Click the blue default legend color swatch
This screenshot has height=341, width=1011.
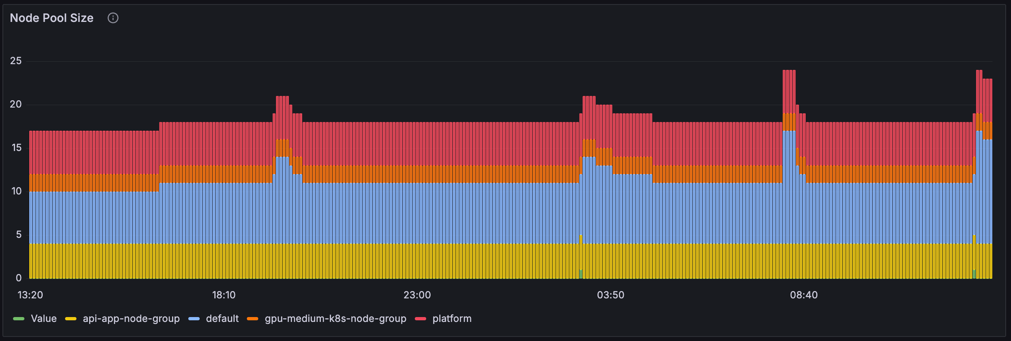[194, 319]
